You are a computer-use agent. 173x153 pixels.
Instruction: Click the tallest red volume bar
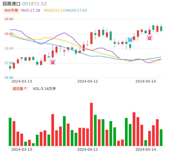coord(91,124)
